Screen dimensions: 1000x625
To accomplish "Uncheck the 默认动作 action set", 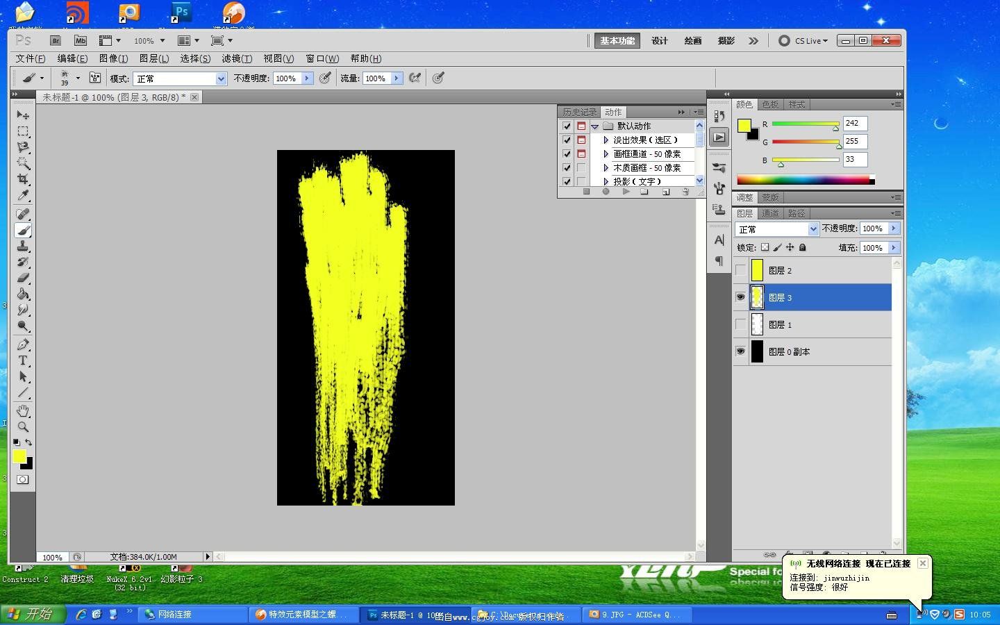I will tap(567, 126).
